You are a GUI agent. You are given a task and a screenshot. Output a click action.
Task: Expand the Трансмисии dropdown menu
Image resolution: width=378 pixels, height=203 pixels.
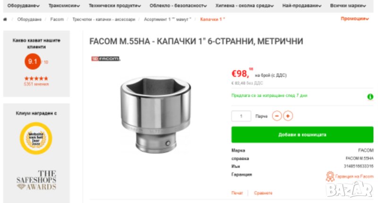click(x=64, y=6)
